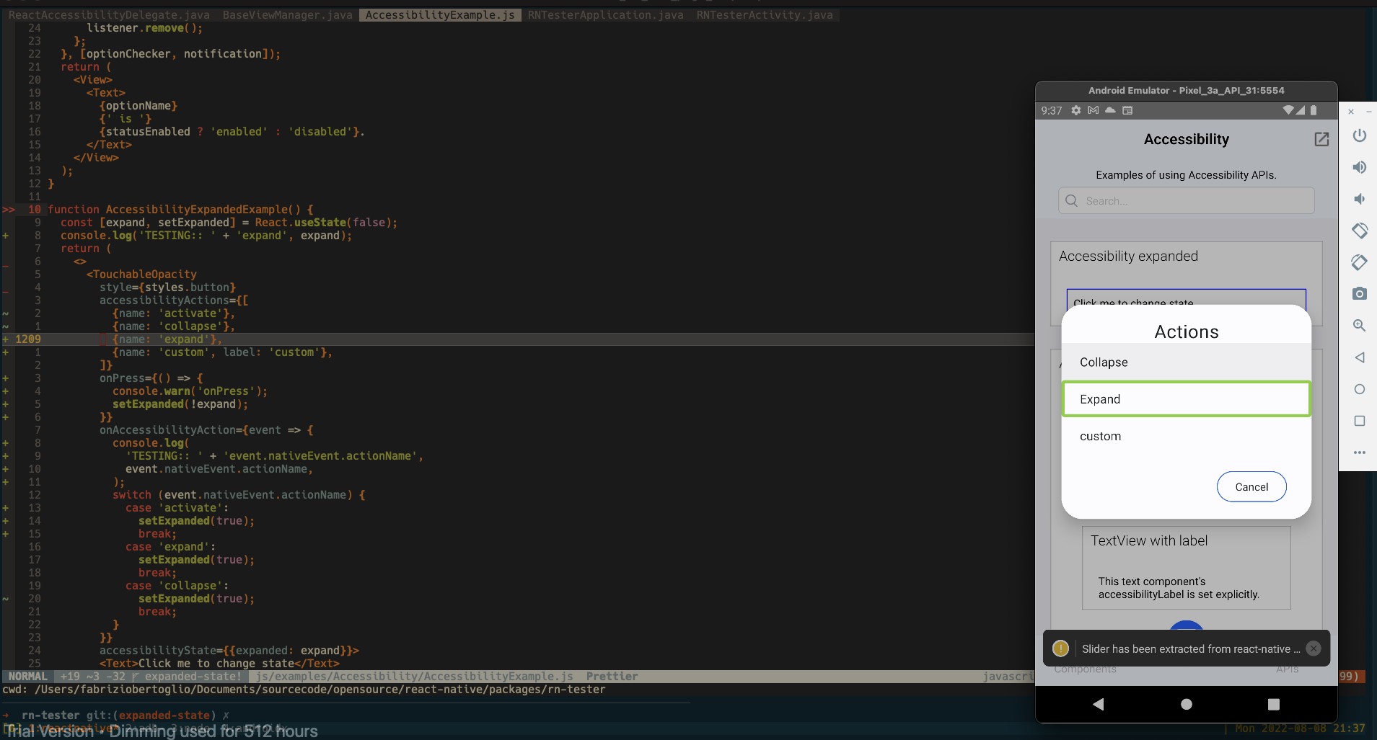1377x740 pixels.
Task: Click the emulator sidebar back triangle
Action: click(1359, 357)
